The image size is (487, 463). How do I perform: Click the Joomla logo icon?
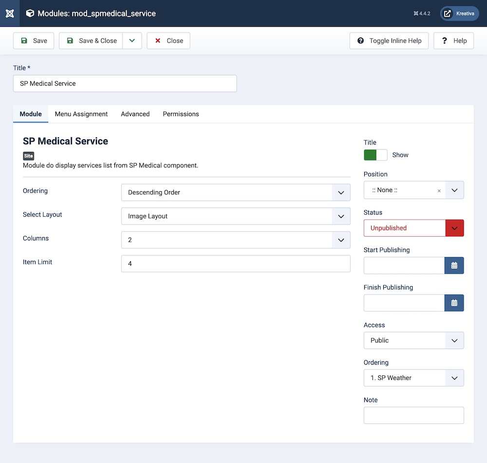(10, 13)
